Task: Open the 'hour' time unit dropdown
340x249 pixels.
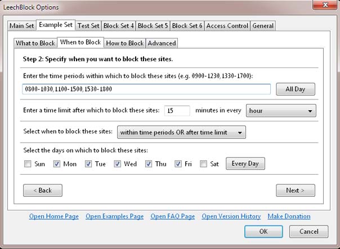Action: click(281, 111)
